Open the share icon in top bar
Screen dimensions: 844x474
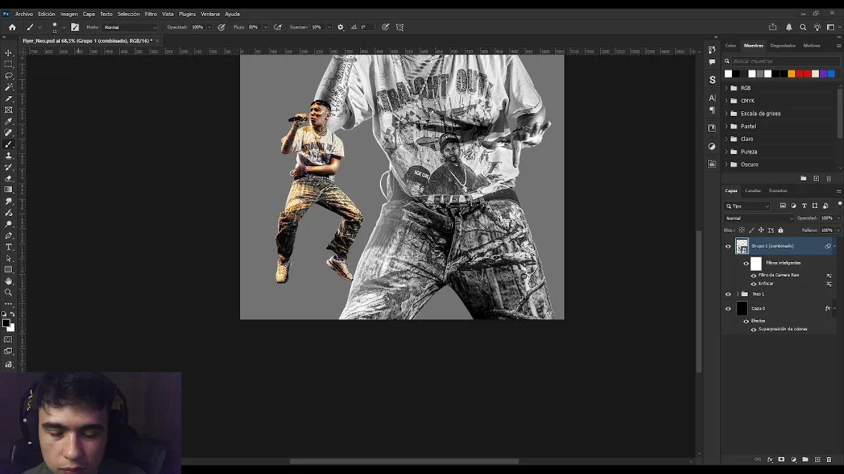click(773, 27)
